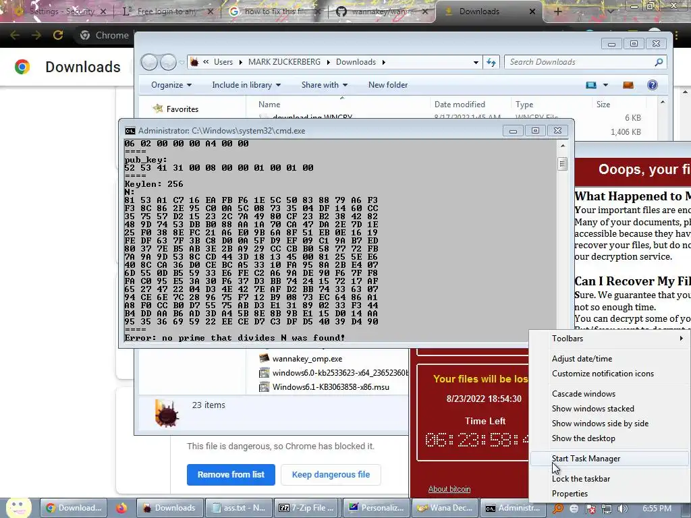Click MARK ZUCKERBERG breadcrumb segment
The height and width of the screenshot is (518, 691).
click(x=284, y=62)
